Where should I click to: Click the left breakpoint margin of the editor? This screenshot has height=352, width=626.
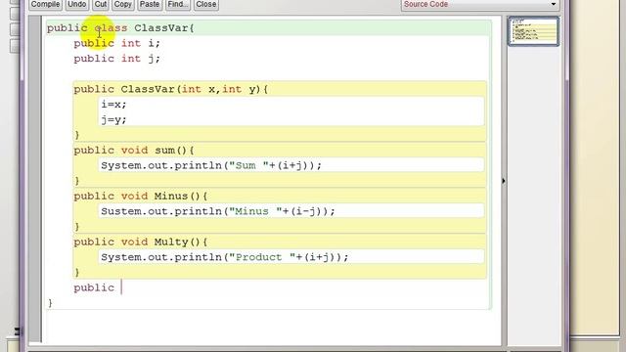pos(35,179)
